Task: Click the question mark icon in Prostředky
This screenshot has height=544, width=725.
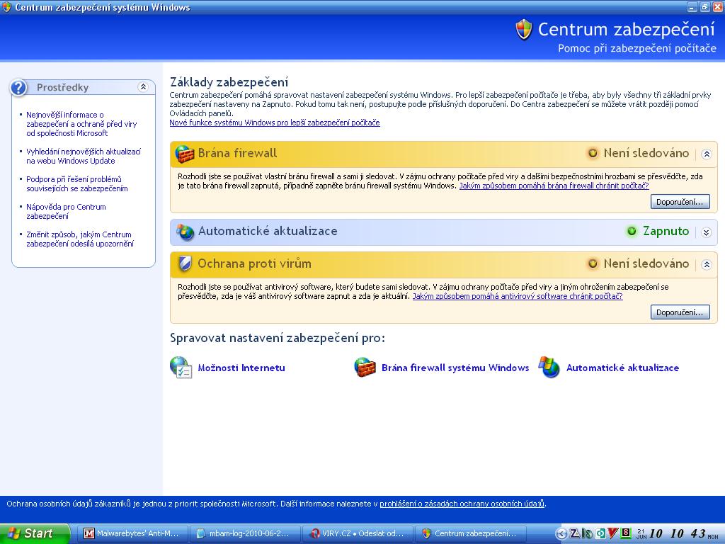Action: 19,87
